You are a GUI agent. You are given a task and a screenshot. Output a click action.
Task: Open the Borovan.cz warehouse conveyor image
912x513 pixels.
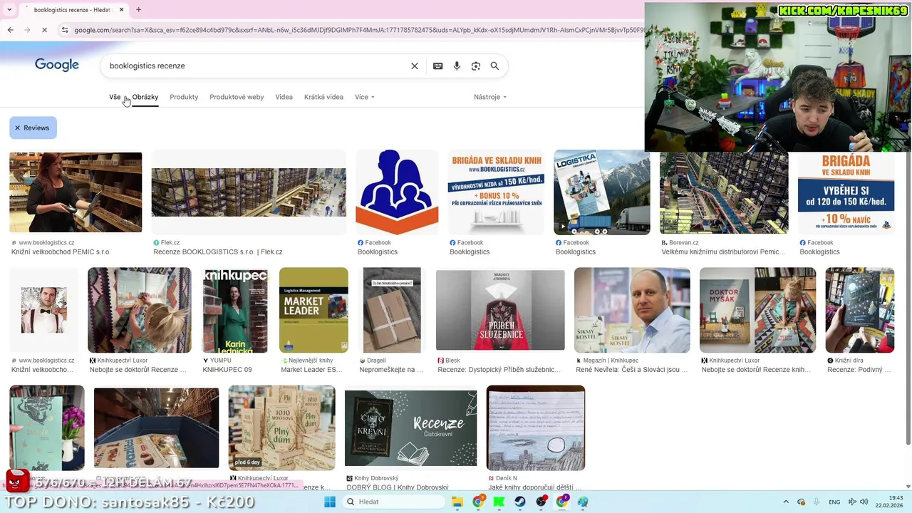click(x=724, y=192)
